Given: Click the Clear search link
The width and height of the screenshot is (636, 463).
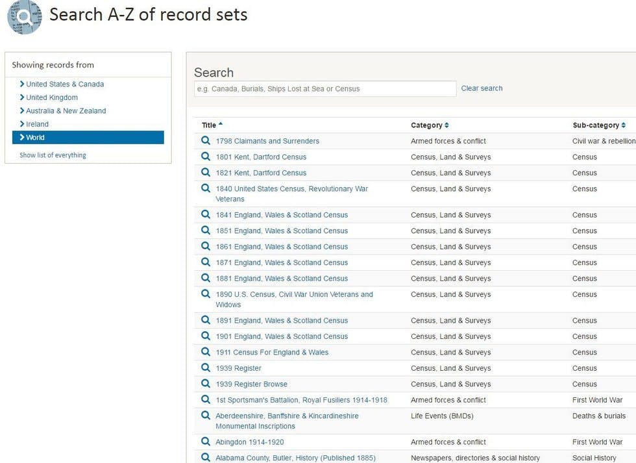Looking at the screenshot, I should 482,88.
